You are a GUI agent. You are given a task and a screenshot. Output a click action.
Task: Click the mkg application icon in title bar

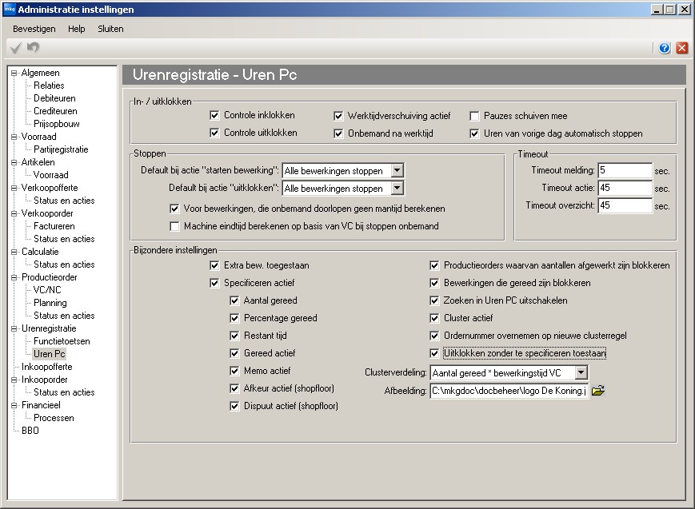10,9
